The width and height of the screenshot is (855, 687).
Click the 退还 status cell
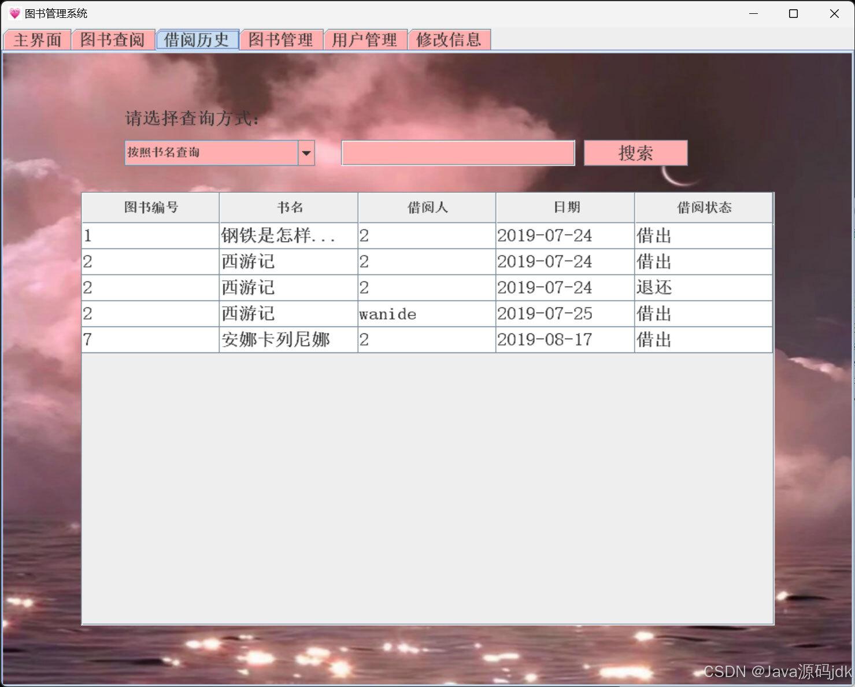(704, 288)
